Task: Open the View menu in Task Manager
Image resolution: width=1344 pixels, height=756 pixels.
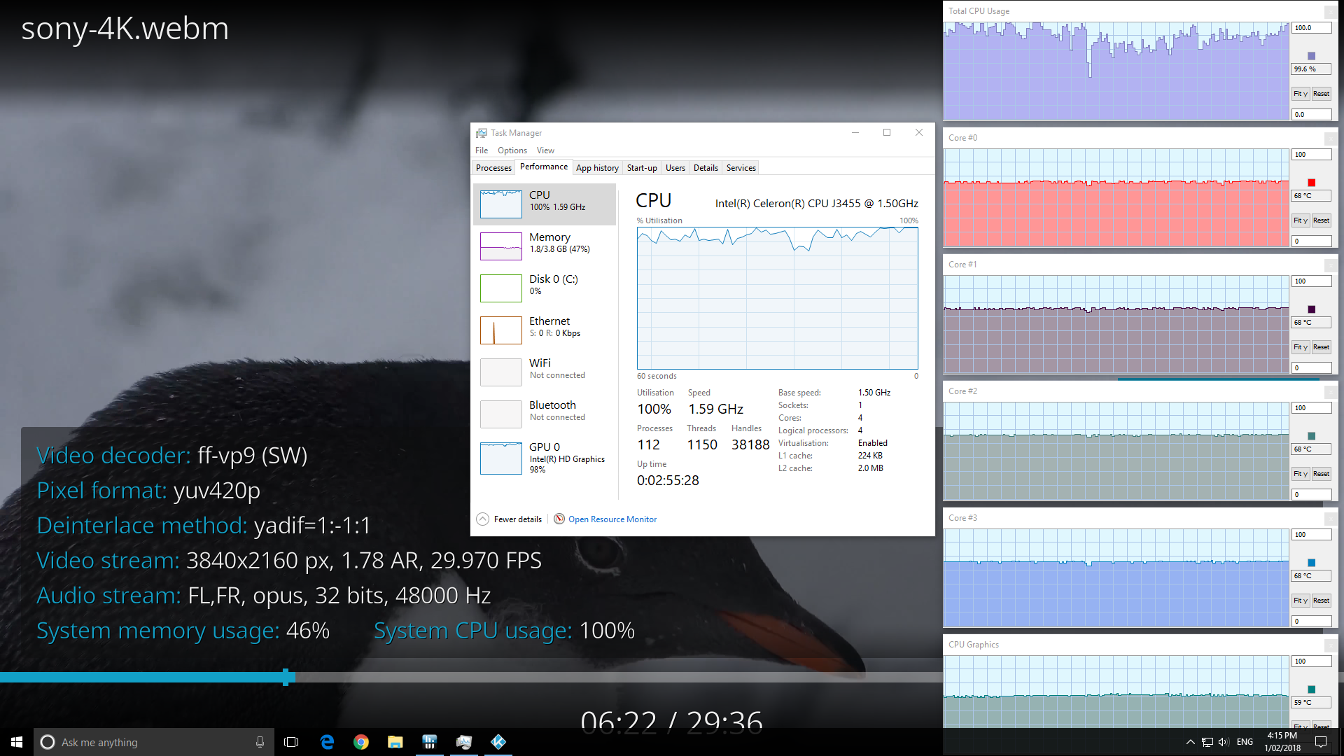Action: tap(545, 150)
